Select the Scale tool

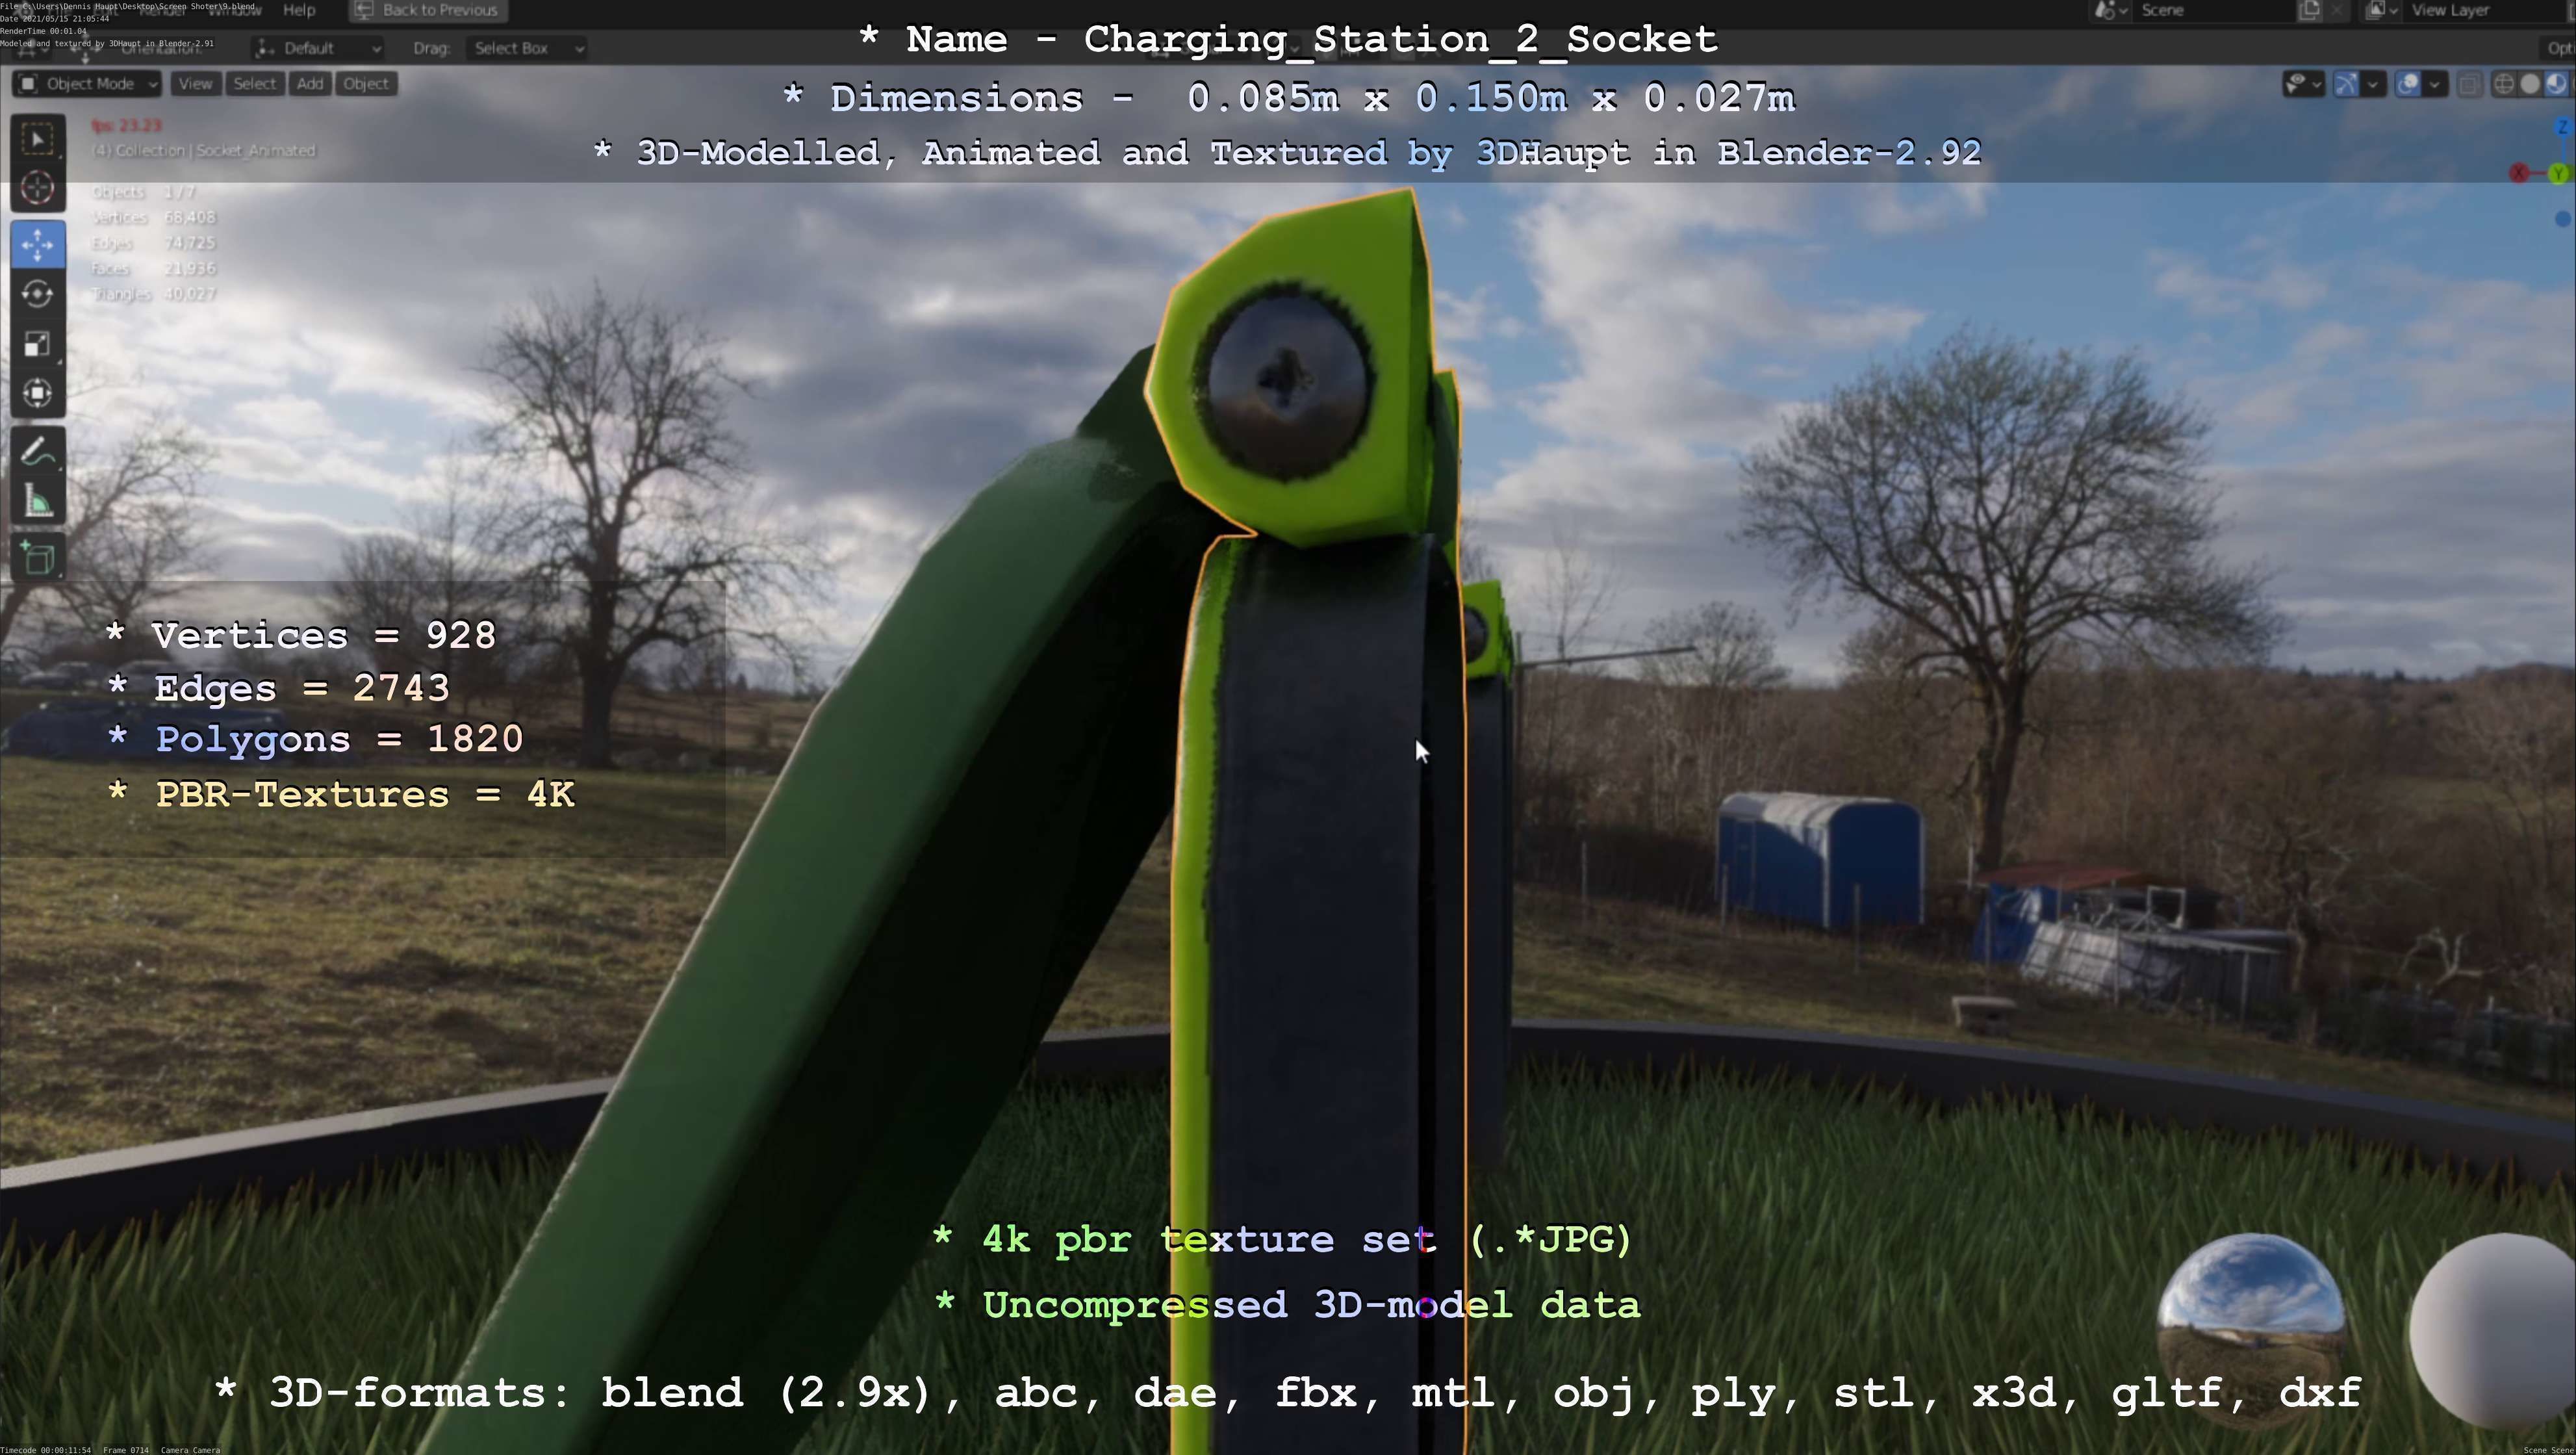pos(38,344)
